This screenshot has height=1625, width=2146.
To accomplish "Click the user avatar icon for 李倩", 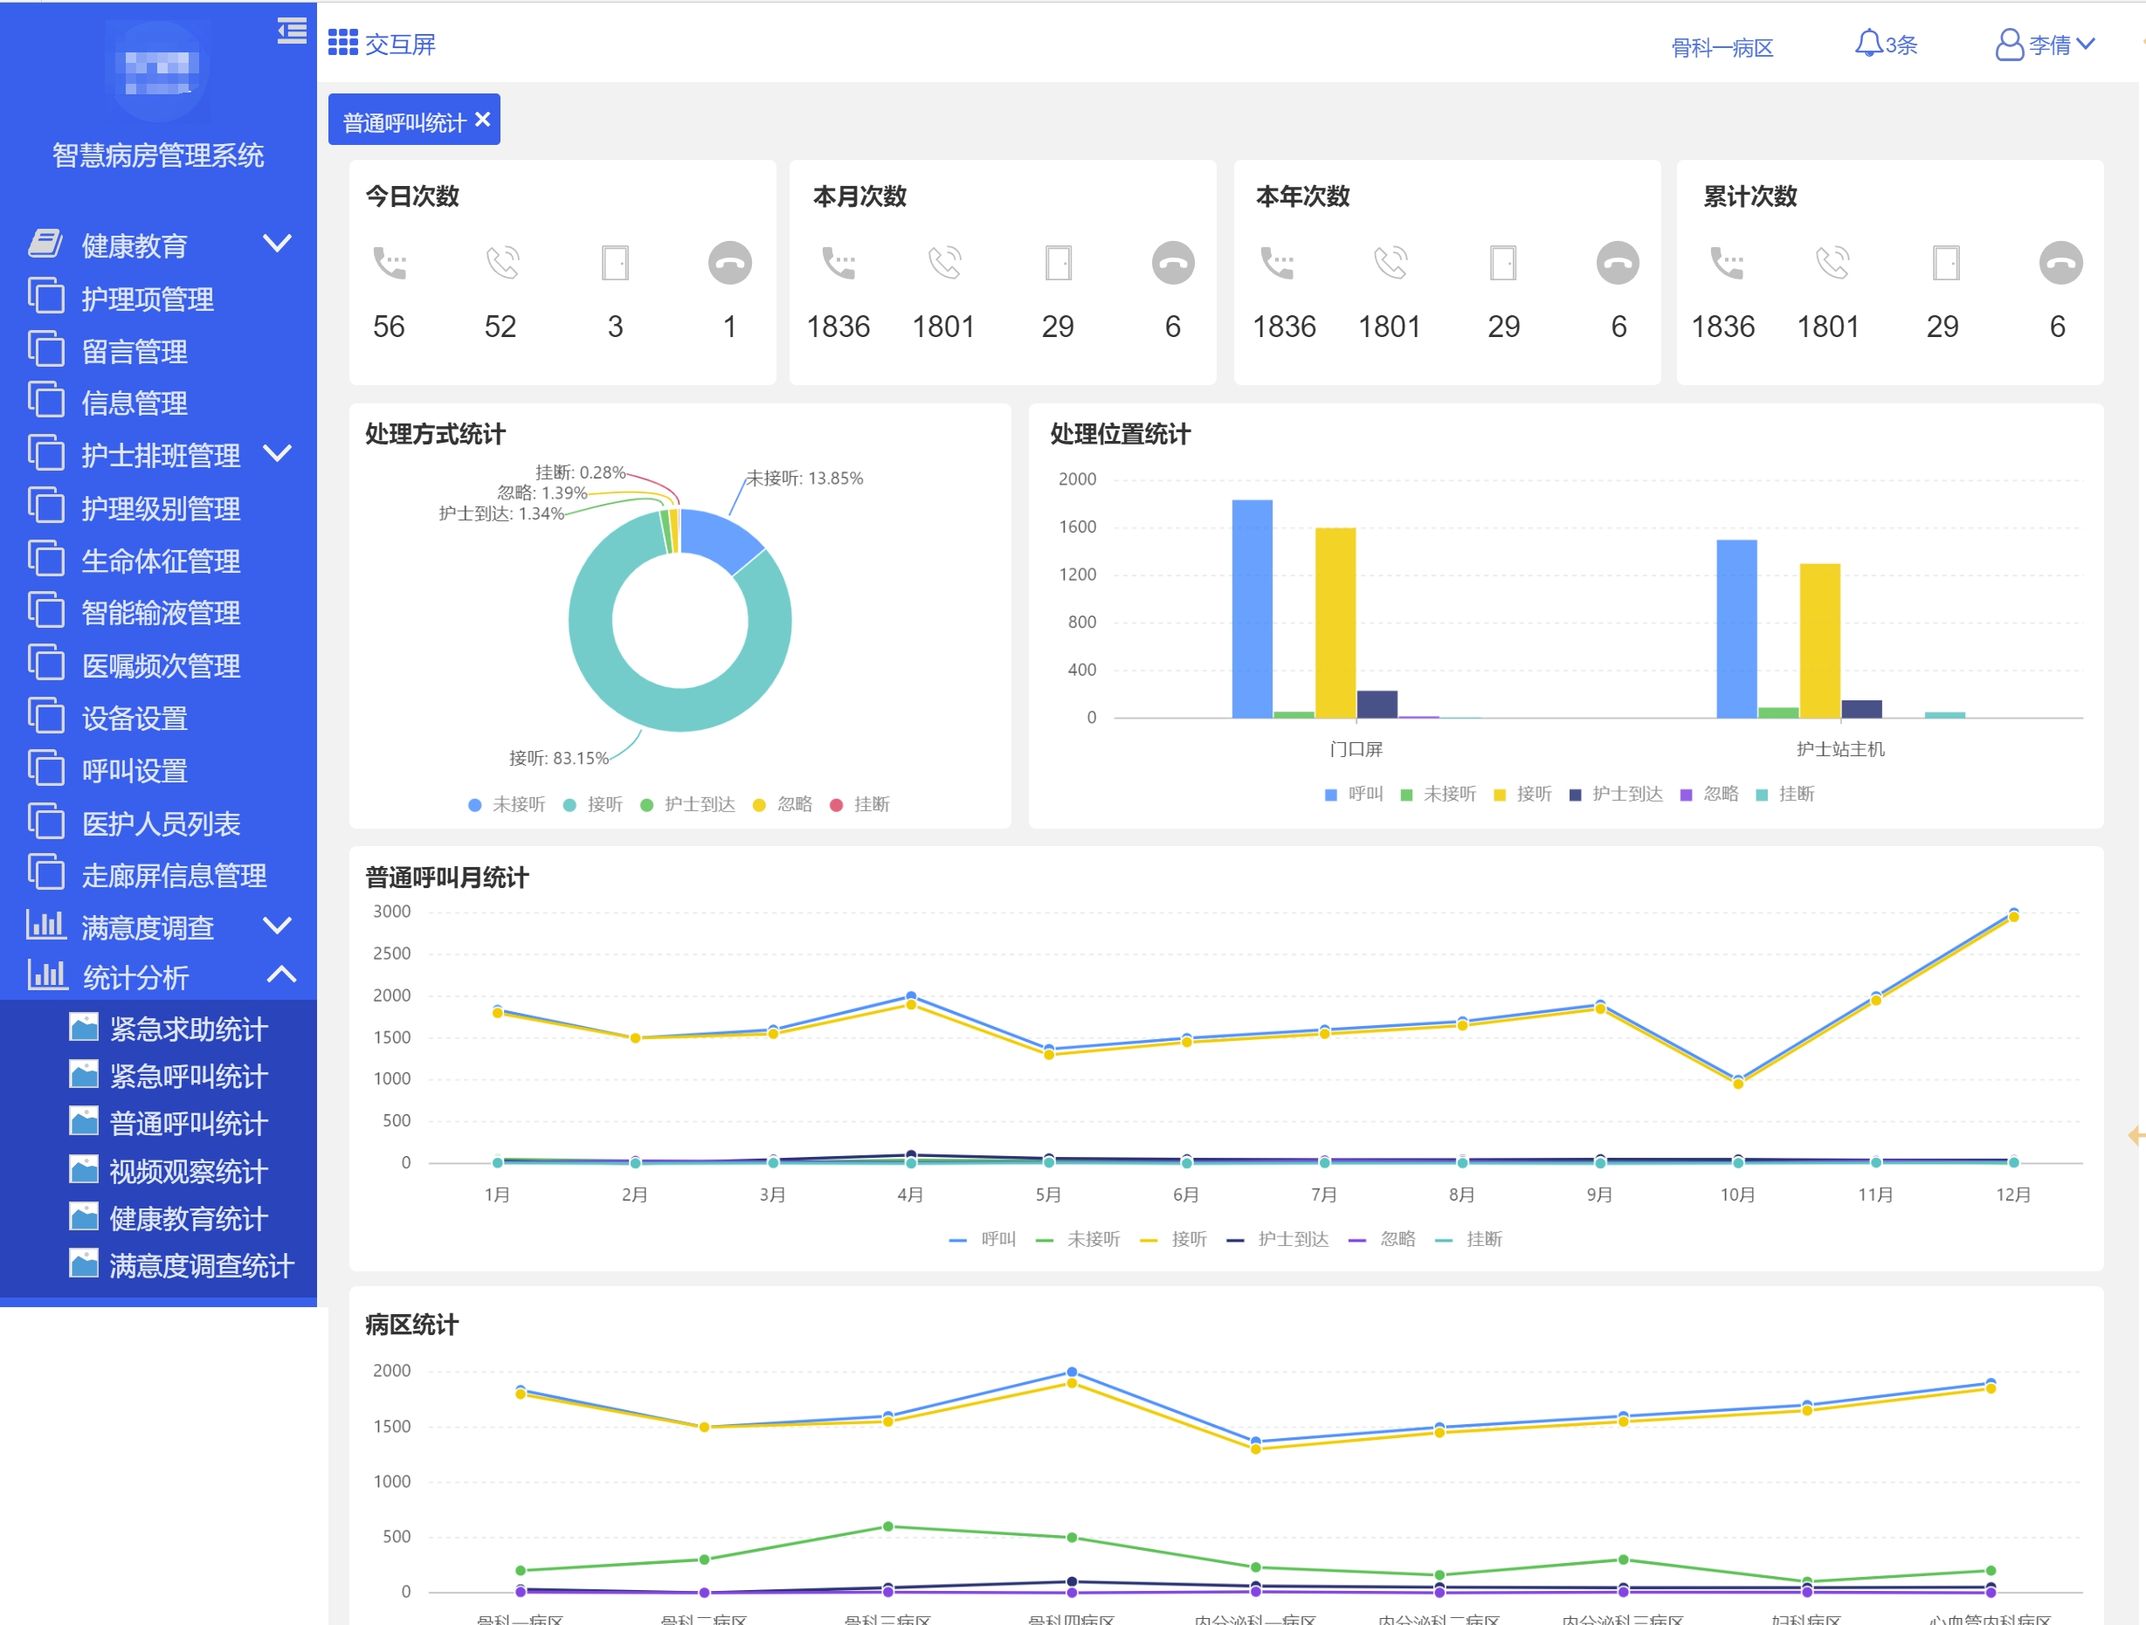I will [2009, 45].
